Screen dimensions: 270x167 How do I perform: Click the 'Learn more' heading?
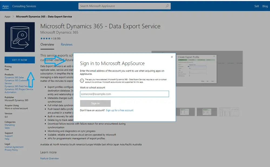[x=48, y=152]
